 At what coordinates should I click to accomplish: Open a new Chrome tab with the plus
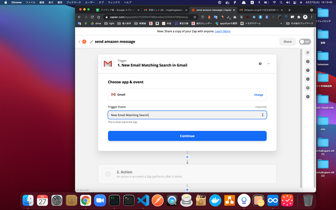289,10
